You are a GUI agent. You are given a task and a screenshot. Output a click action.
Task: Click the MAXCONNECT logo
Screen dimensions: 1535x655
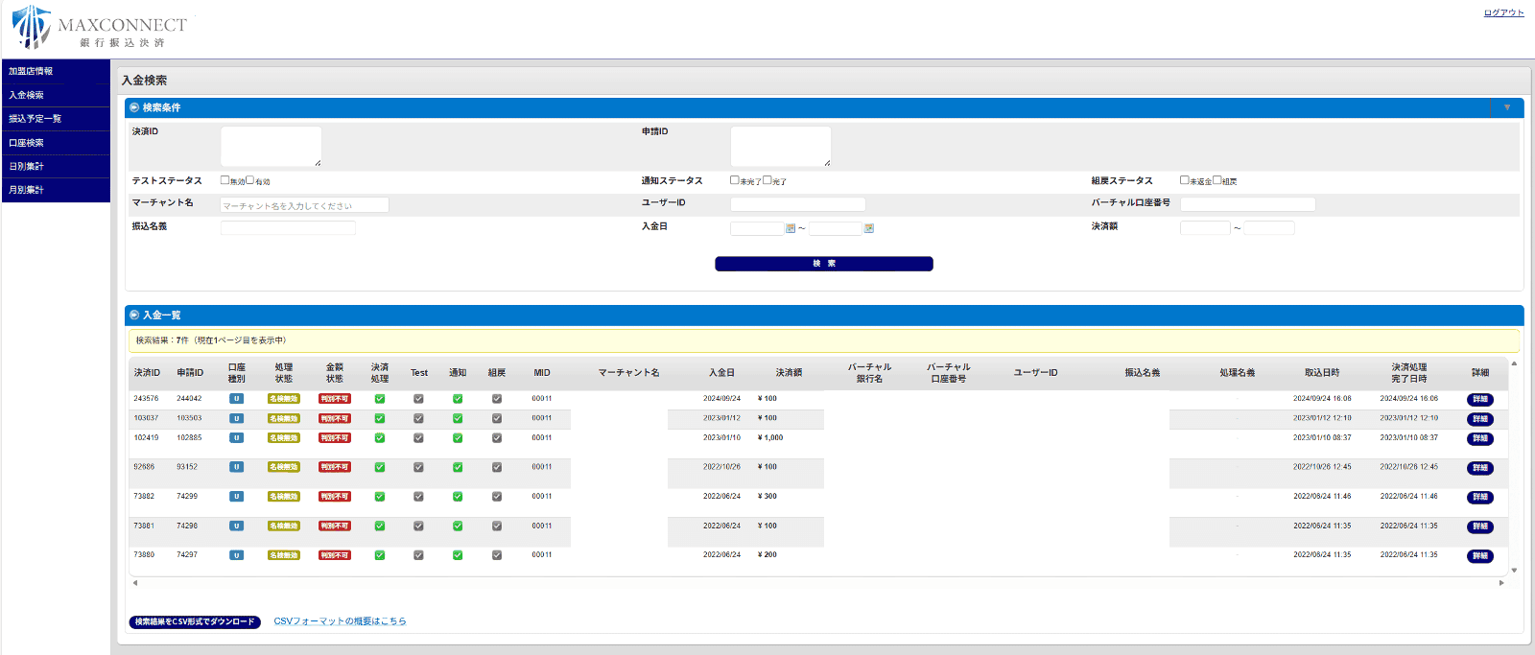coord(100,28)
